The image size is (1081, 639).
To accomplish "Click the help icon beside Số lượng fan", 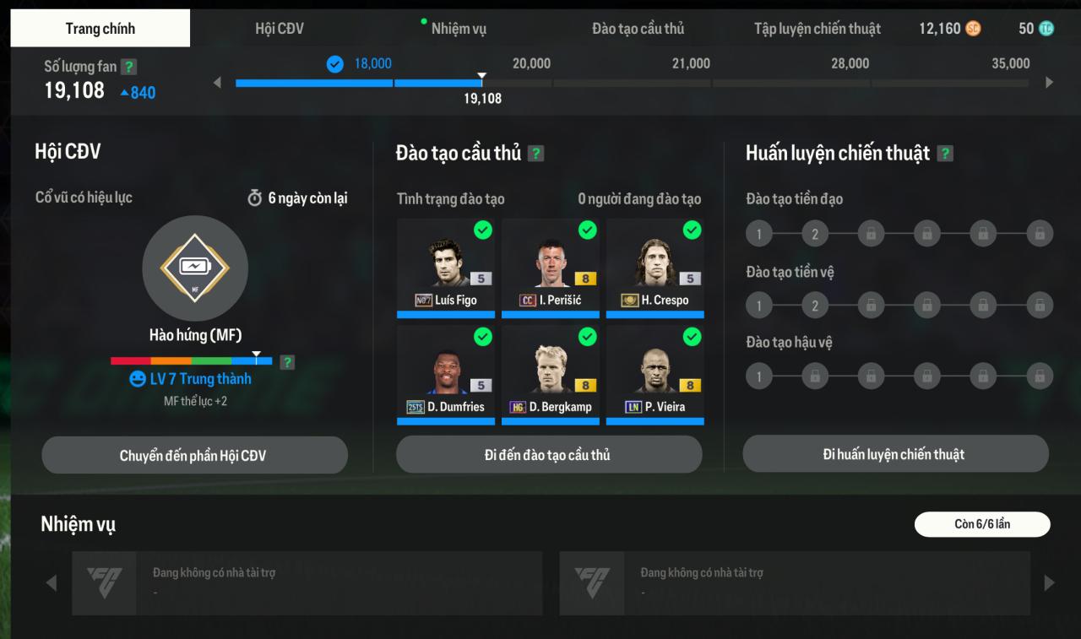I will (128, 67).
